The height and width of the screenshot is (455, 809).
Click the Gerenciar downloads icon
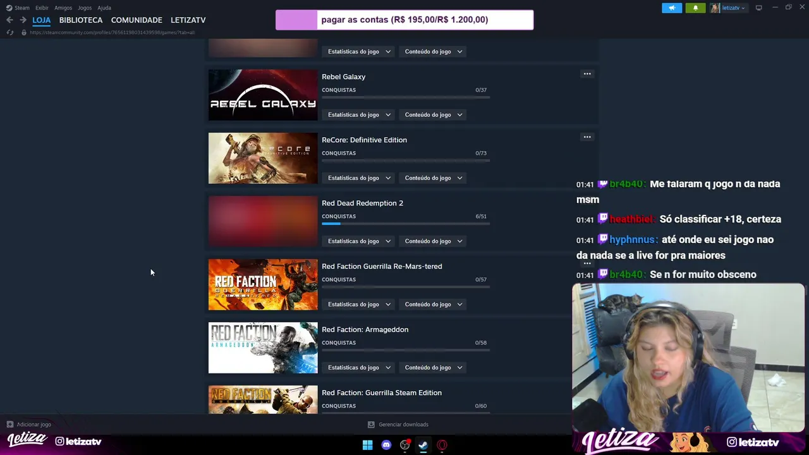coord(371,425)
